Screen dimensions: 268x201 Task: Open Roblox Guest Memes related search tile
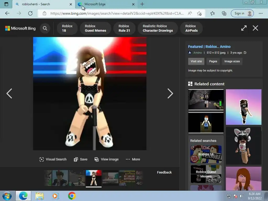(206, 174)
